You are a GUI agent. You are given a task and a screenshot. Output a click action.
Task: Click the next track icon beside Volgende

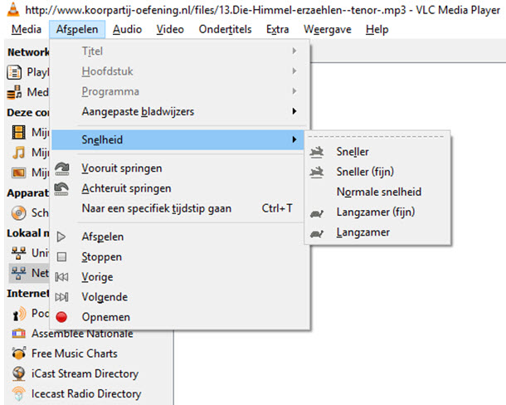(x=61, y=297)
